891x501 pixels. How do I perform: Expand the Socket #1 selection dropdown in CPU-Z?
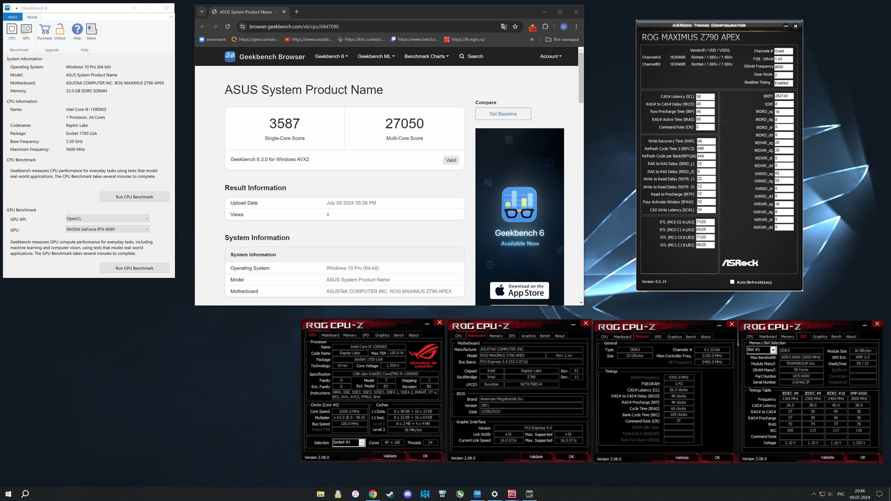(x=362, y=443)
